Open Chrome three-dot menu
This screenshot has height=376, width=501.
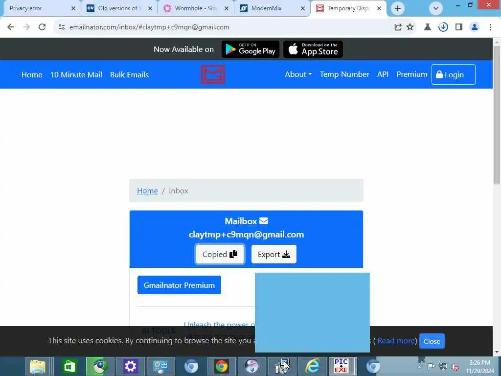point(490,27)
